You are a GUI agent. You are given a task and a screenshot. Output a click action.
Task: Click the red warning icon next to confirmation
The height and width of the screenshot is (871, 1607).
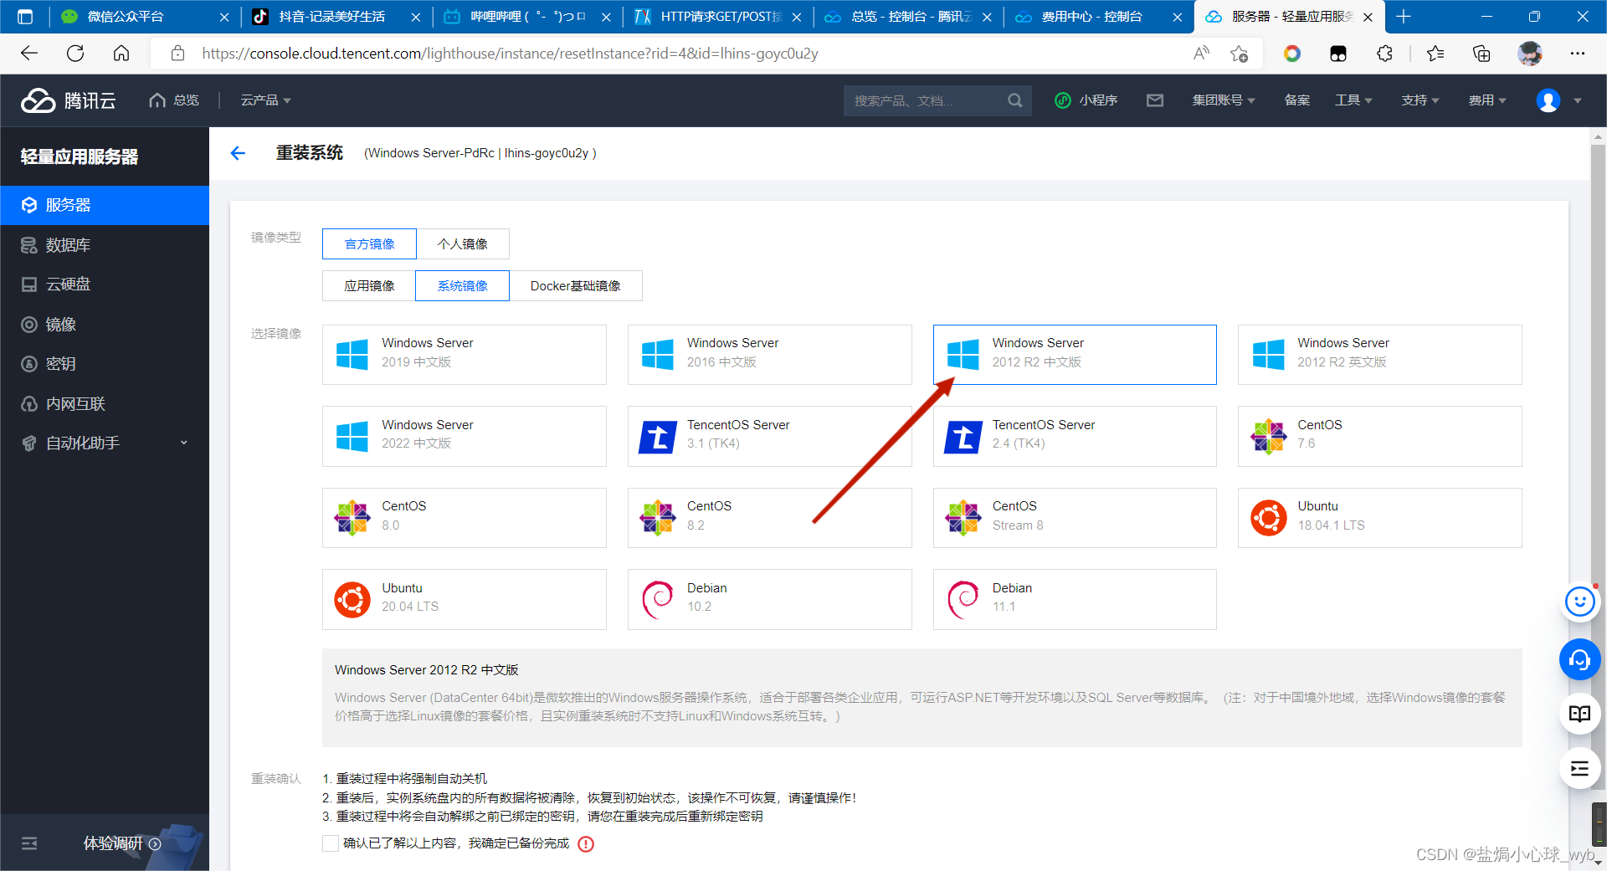click(586, 843)
